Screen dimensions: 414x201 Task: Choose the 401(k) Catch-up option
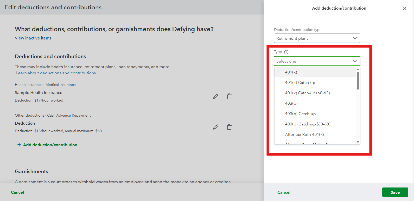click(300, 83)
